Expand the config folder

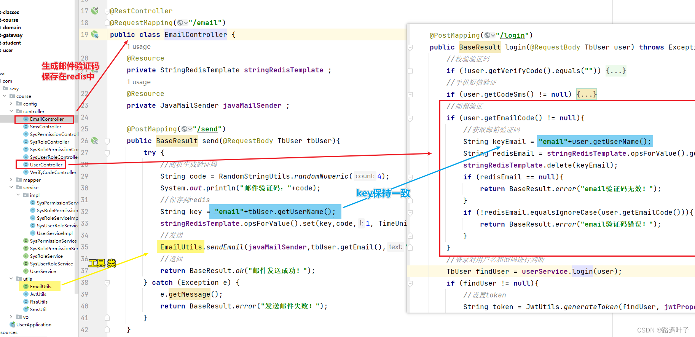(11, 104)
